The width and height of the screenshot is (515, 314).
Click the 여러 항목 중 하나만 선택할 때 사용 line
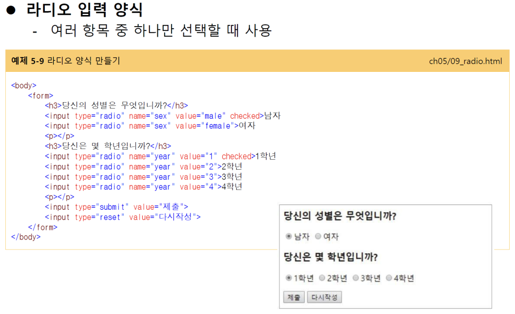[x=161, y=30]
